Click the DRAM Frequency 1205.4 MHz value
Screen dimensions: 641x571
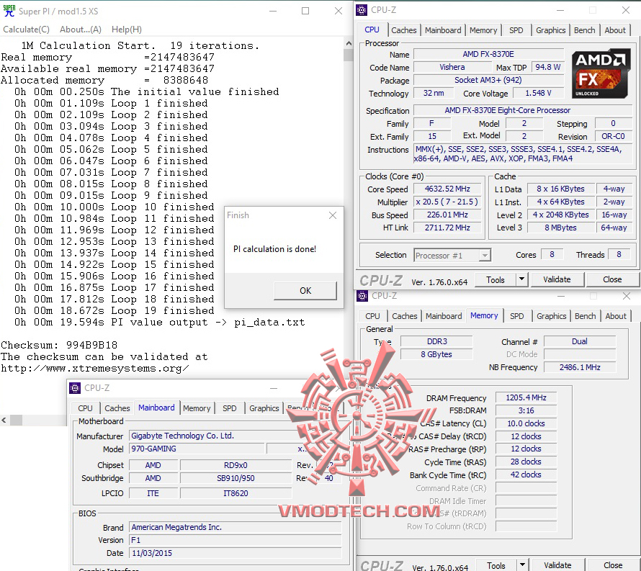point(526,397)
